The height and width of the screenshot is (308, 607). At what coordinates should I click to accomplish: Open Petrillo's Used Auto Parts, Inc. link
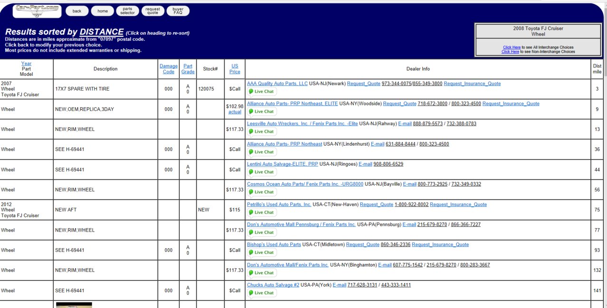click(x=279, y=205)
